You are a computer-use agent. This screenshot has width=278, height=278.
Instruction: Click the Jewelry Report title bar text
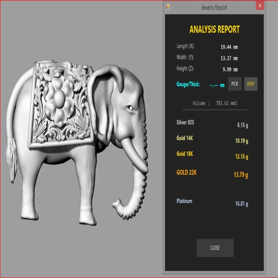click(214, 8)
